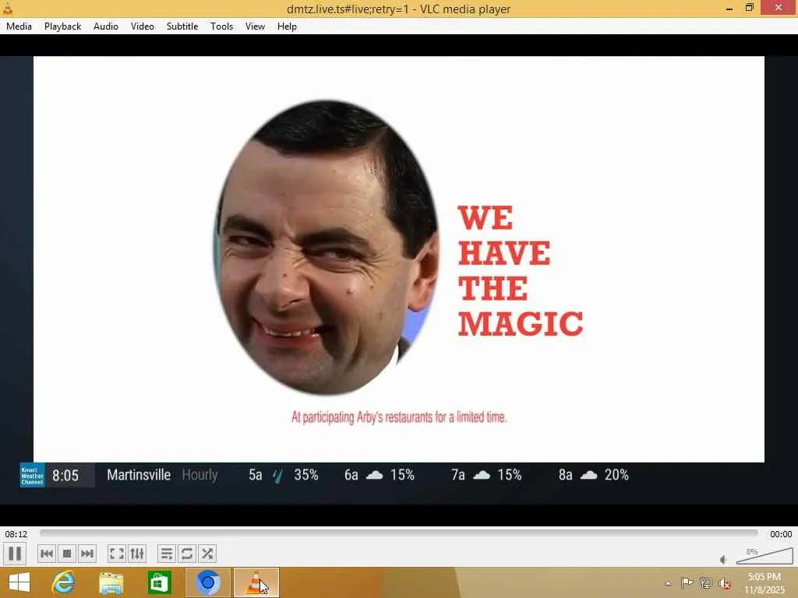Viewport: 798px width, 598px height.
Task: Toggle loop repeat mode
Action: [x=187, y=554]
